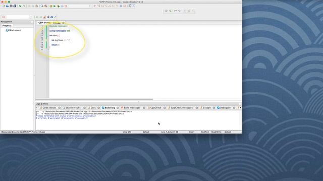This screenshot has height=181, width=323.
Task: Show earlier log tabs with left arrow
Action: [x=37, y=108]
